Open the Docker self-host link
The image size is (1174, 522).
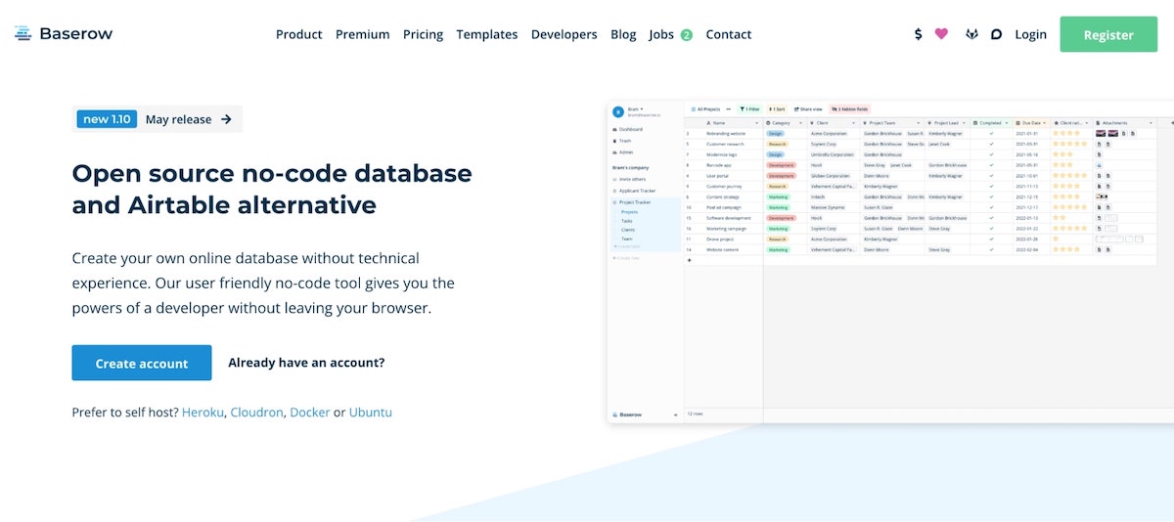point(310,413)
